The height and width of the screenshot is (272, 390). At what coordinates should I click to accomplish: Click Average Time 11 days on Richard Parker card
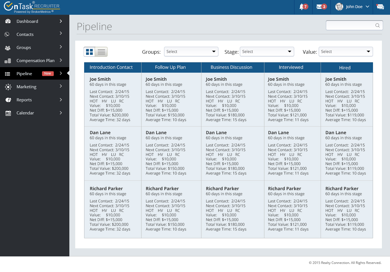click(288, 229)
